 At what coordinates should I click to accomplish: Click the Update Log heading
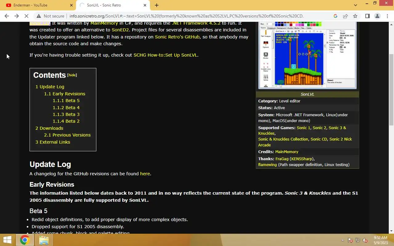point(50,165)
